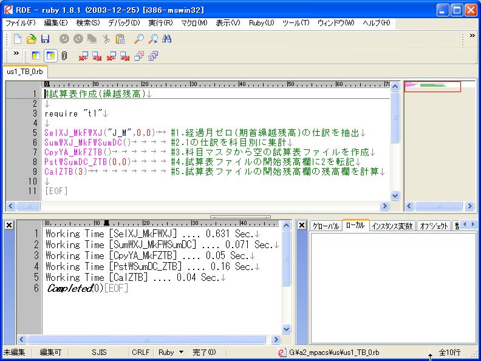Click the 編集可 status field
This screenshot has width=481, height=361.
click(x=50, y=353)
